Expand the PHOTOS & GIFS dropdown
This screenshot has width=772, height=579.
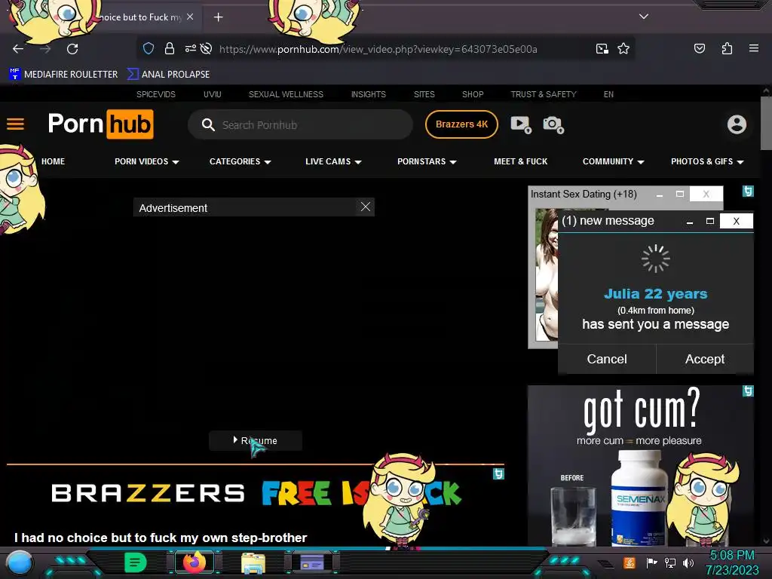(707, 161)
